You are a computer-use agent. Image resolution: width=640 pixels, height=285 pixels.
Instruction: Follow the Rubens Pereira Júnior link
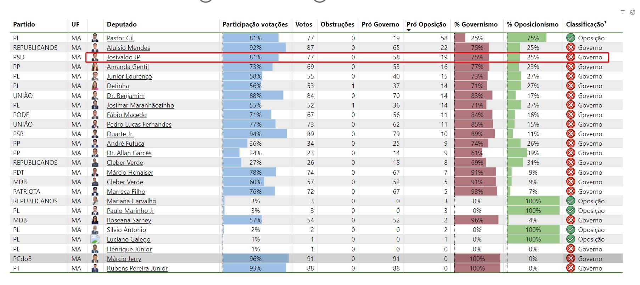click(x=137, y=268)
